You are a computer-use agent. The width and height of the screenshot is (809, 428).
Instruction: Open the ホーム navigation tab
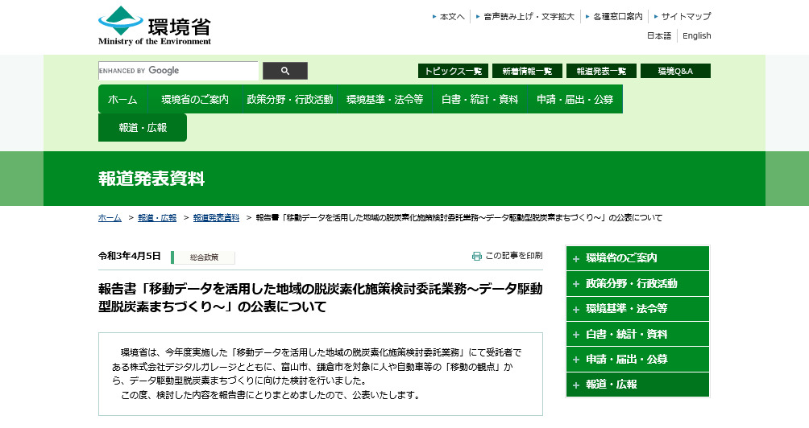point(122,100)
